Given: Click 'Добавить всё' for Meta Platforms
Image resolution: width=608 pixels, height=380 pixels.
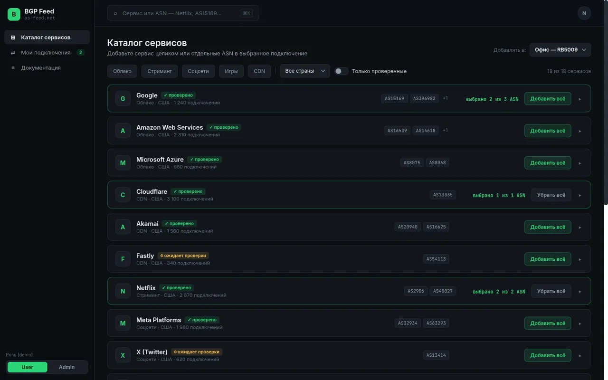Looking at the screenshot, I should [548, 323].
